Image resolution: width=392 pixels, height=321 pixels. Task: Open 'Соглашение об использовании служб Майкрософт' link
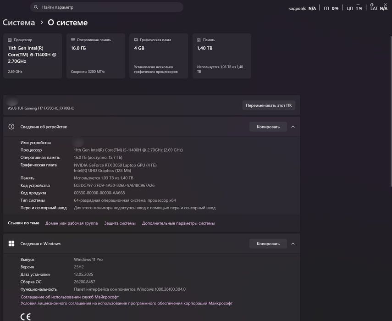click(70, 297)
